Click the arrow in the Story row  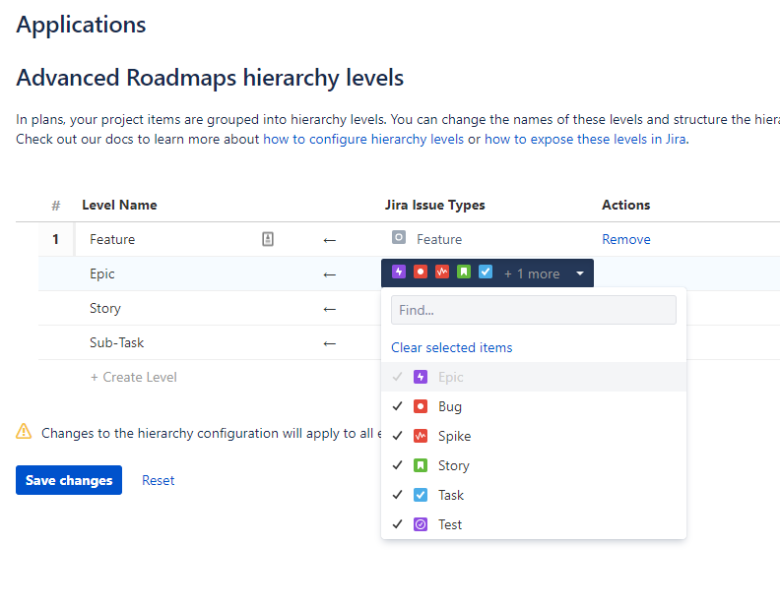(x=329, y=309)
